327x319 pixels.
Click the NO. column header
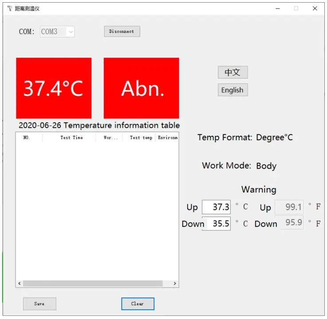[x=27, y=138]
